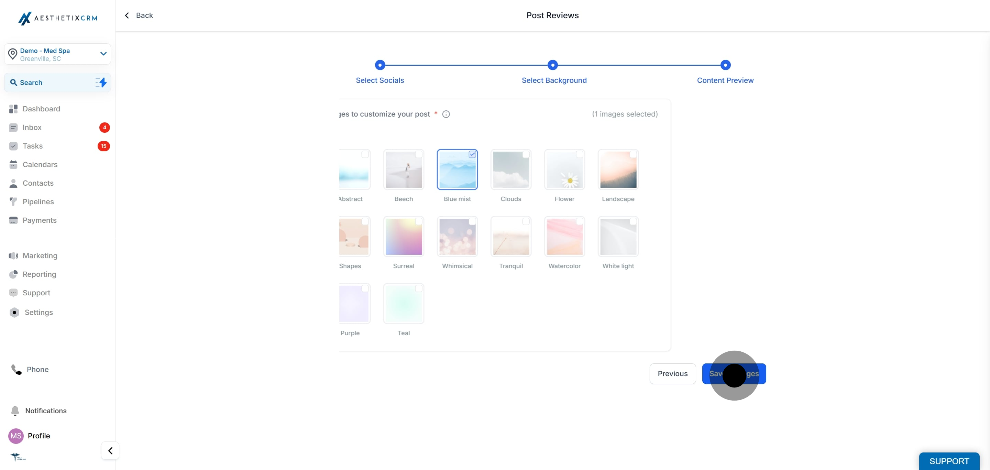Check the Clouds background checkbox
Image resolution: width=990 pixels, height=470 pixels.
point(526,154)
